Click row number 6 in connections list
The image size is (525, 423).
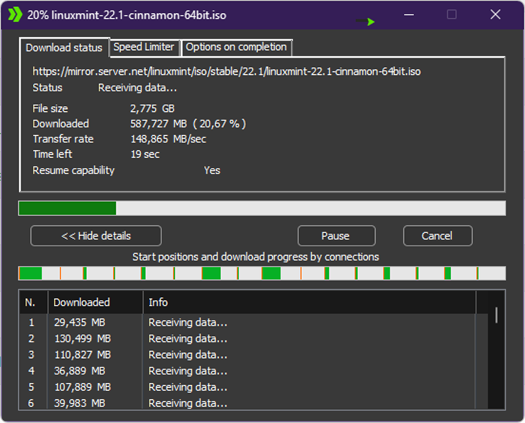click(x=31, y=403)
